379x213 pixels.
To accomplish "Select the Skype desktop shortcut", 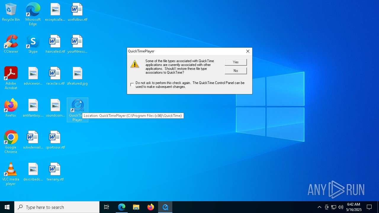I will (33, 44).
